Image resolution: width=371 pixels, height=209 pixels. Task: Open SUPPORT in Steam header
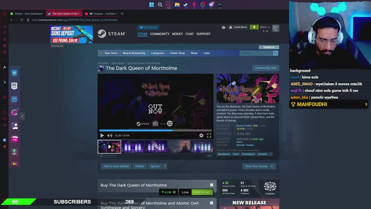pyautogui.click(x=203, y=34)
